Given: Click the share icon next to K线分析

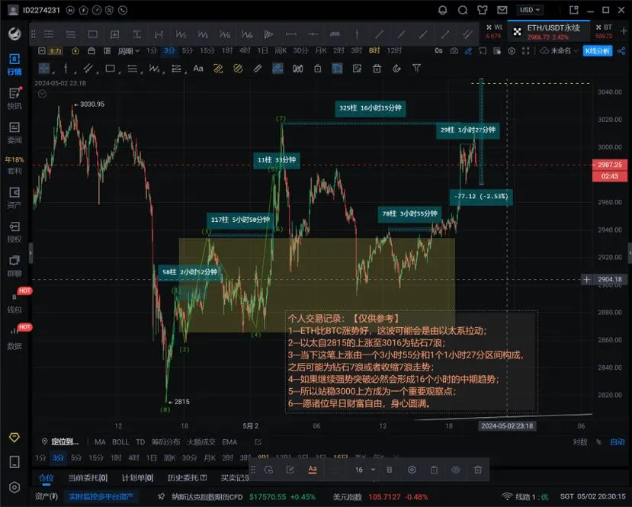Looking at the screenshot, I should point(621,51).
